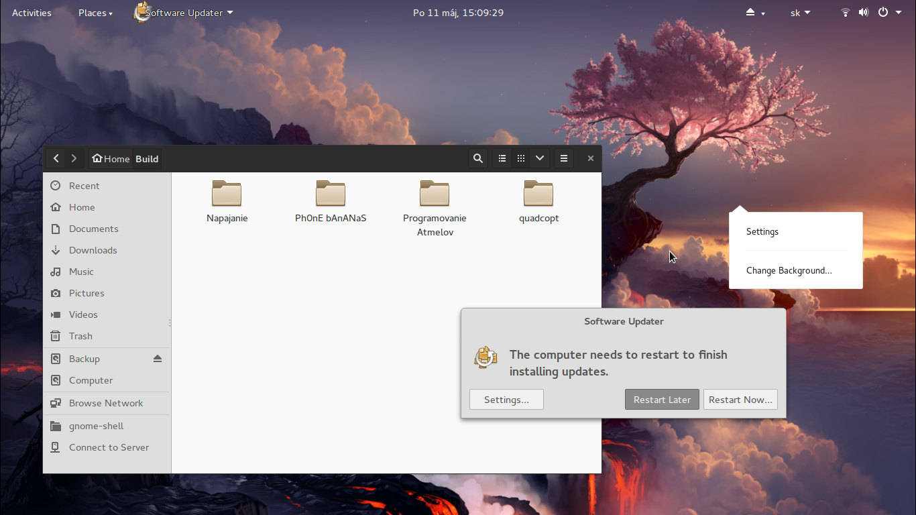Open the clock and calendar panel
Screen dimensions: 916x515
[x=458, y=13]
